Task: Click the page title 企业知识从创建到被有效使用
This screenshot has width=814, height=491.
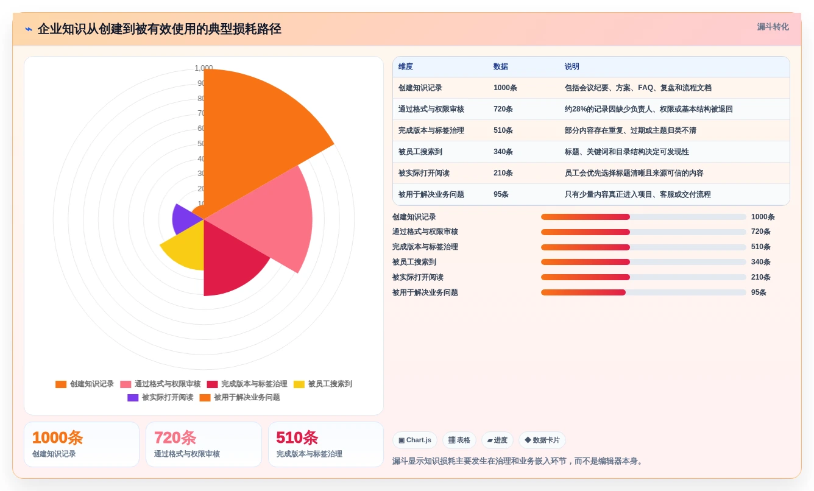Action: click(x=160, y=29)
